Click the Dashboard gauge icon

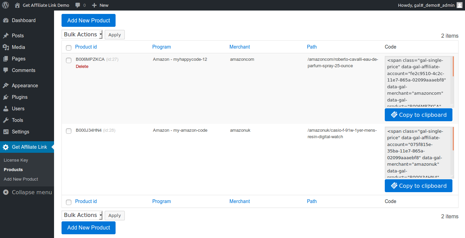coord(6,20)
